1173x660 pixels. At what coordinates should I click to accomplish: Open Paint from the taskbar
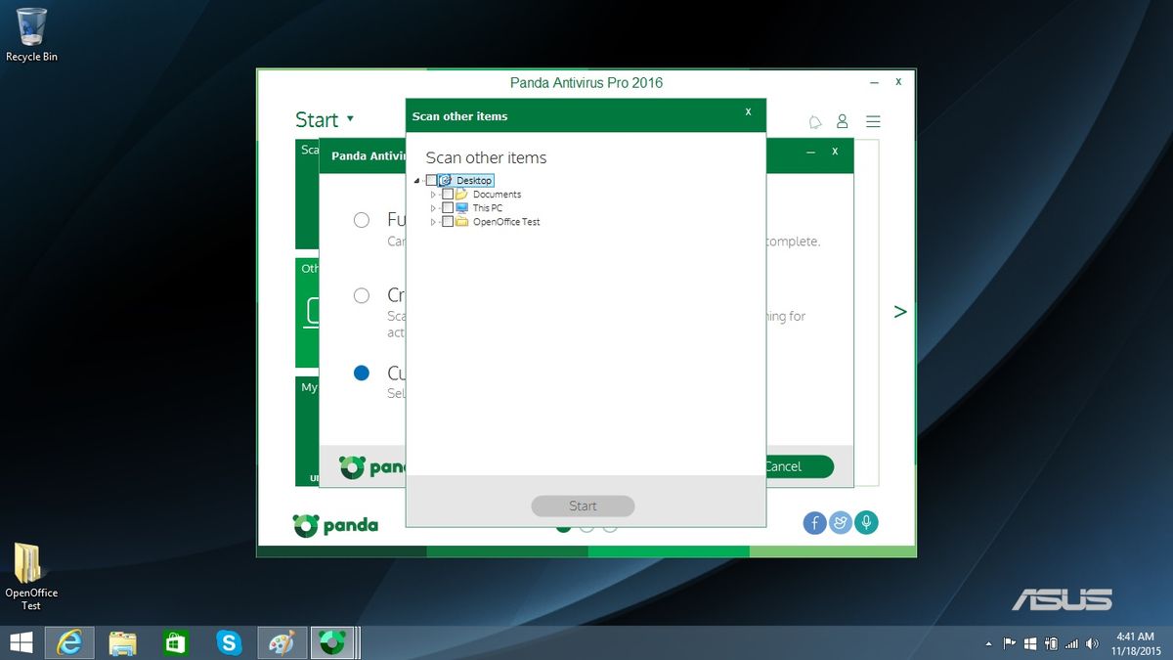pos(282,642)
